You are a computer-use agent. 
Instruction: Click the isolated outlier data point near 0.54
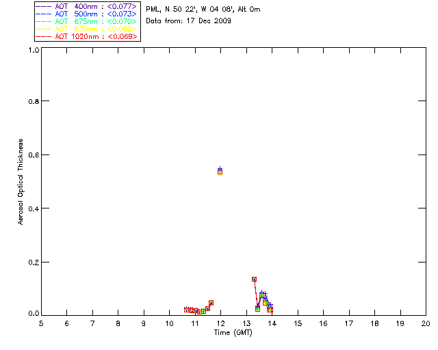coord(220,172)
